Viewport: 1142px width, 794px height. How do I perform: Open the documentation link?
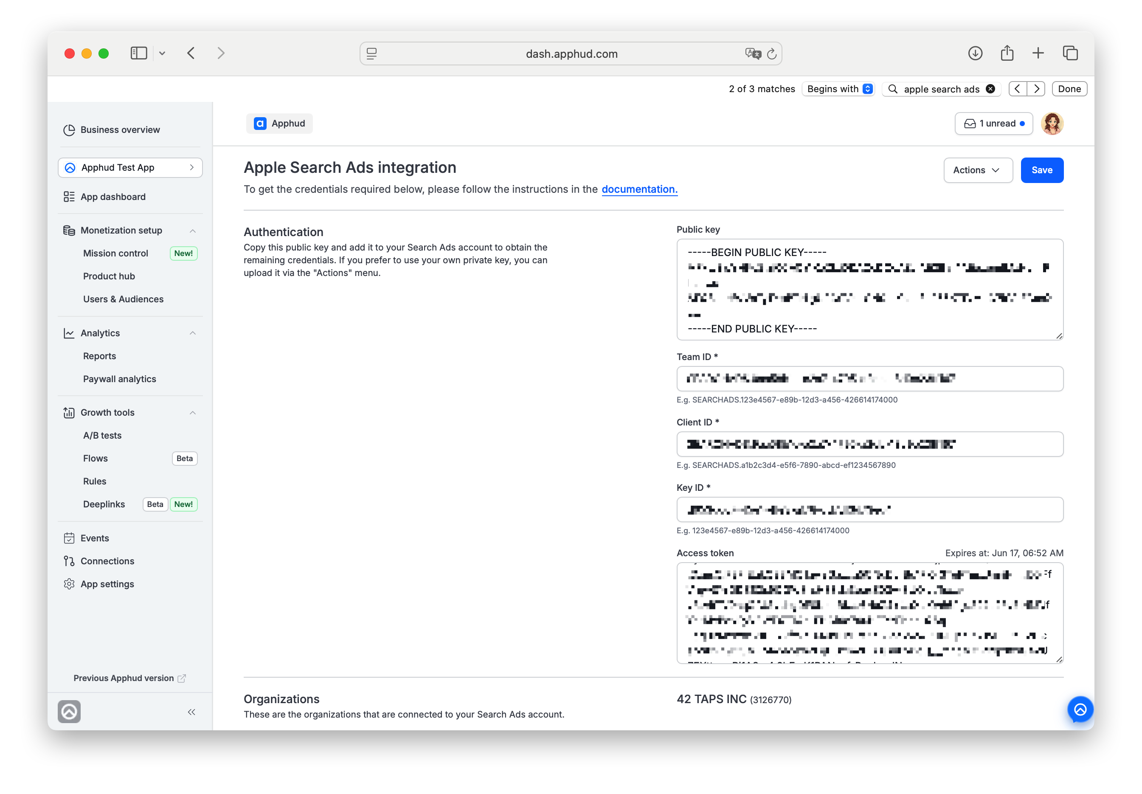pyautogui.click(x=639, y=189)
